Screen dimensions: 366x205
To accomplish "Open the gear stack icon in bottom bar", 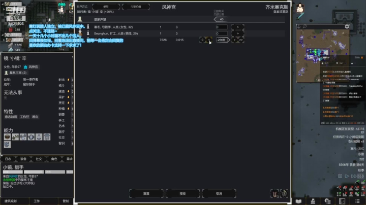I will 328,201.
